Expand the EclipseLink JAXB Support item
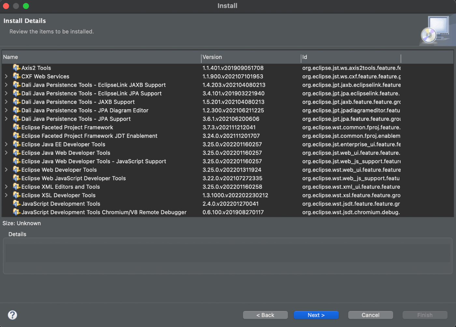 6,85
